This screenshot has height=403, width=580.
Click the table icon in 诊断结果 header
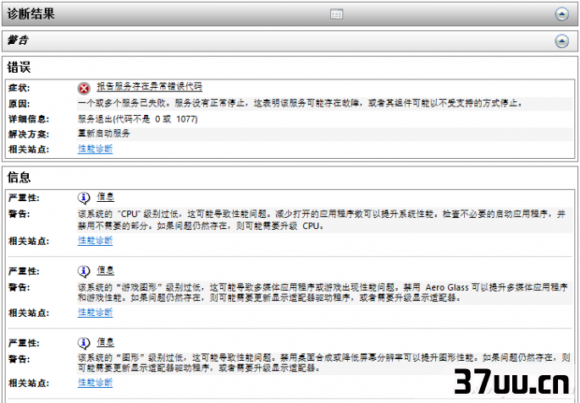point(337,14)
